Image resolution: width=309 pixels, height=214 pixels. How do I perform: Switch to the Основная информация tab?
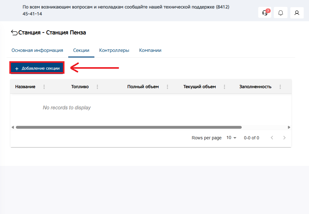pos(37,50)
